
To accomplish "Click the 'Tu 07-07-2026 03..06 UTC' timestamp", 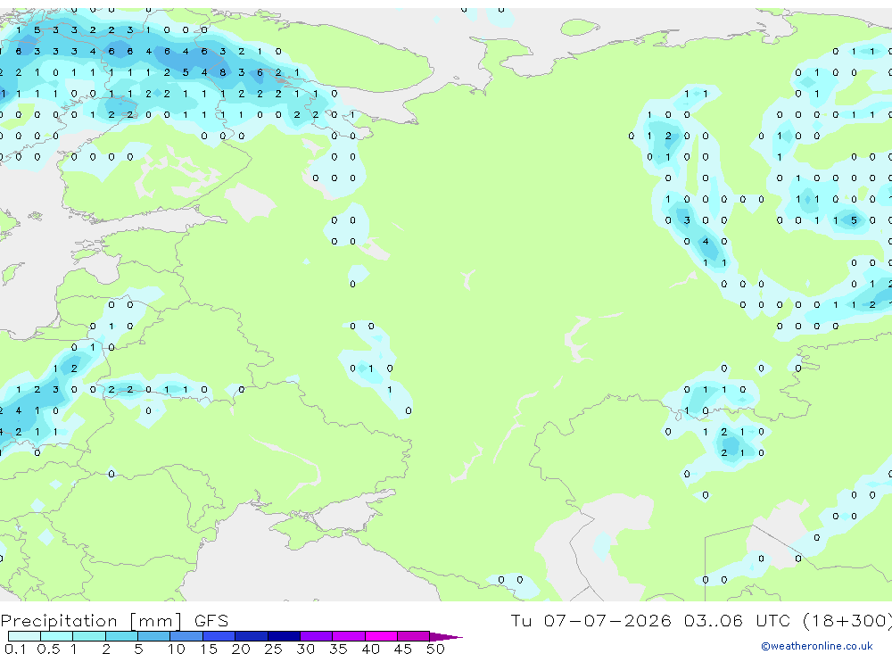I will (653, 620).
